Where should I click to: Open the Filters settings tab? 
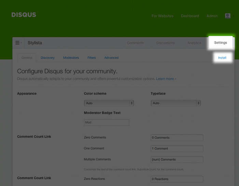point(92,58)
